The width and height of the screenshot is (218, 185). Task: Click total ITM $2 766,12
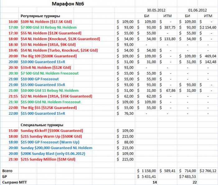(x=208, y=171)
